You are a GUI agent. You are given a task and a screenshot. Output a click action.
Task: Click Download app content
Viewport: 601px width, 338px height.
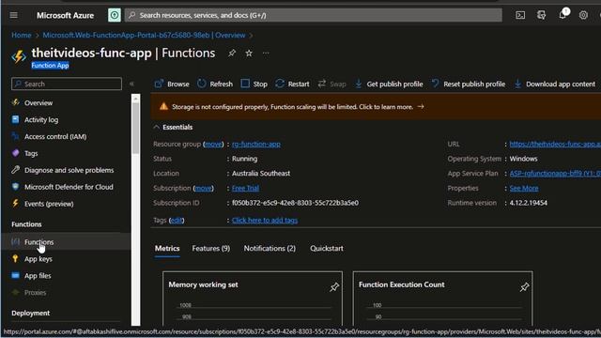554,84
